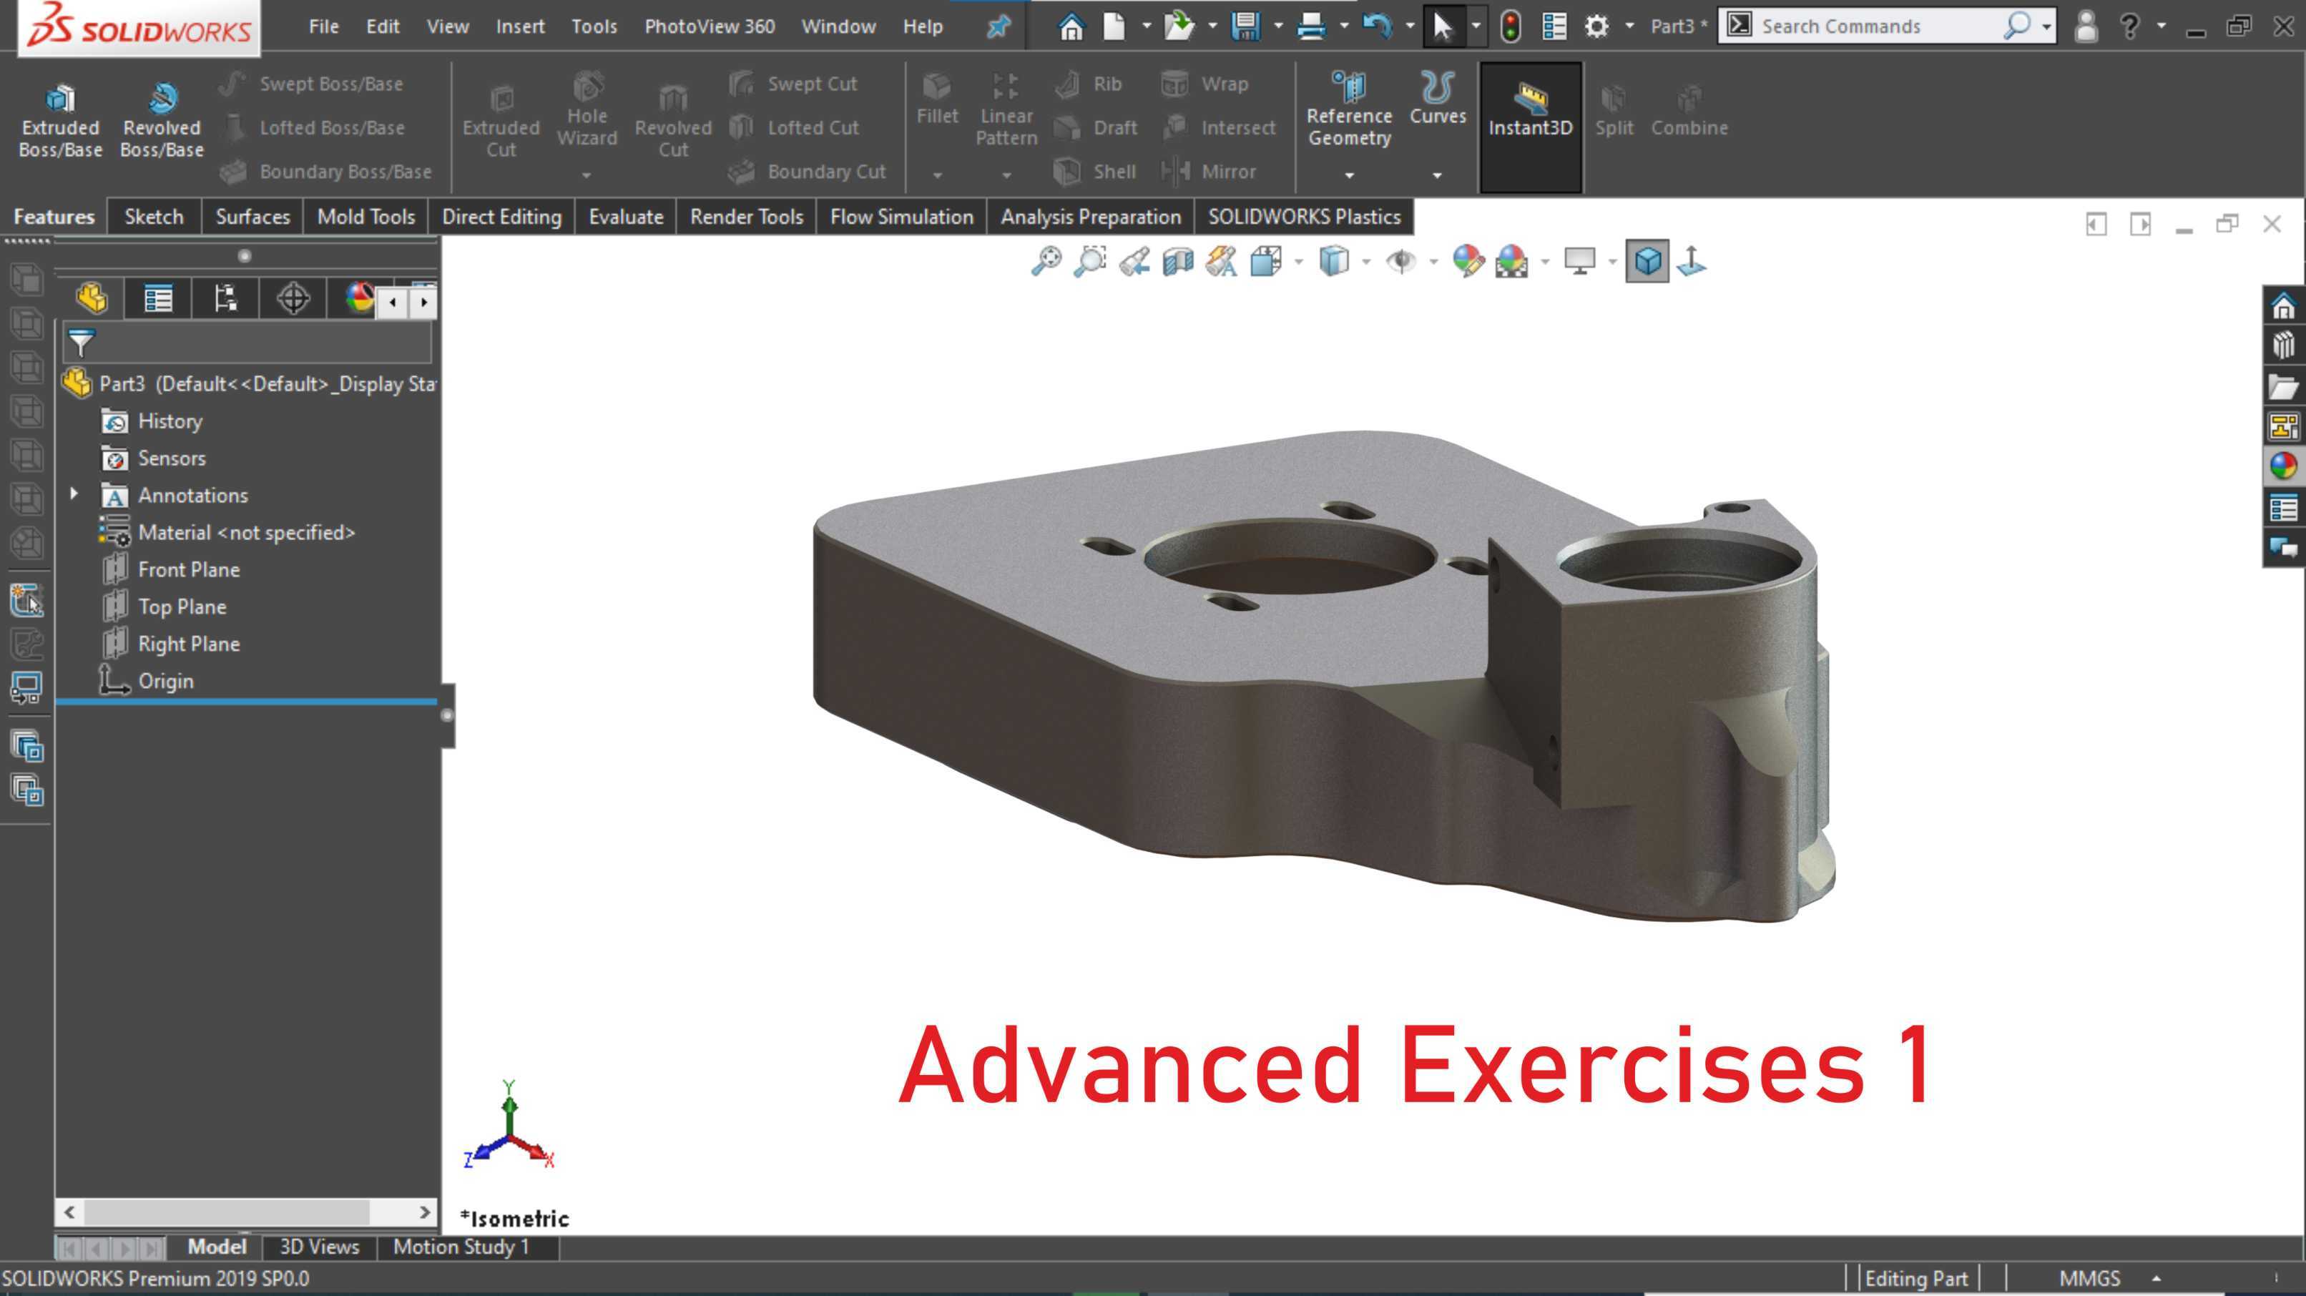Switch to the Surfaces tab
Image resolution: width=2306 pixels, height=1296 pixels.
tap(252, 217)
